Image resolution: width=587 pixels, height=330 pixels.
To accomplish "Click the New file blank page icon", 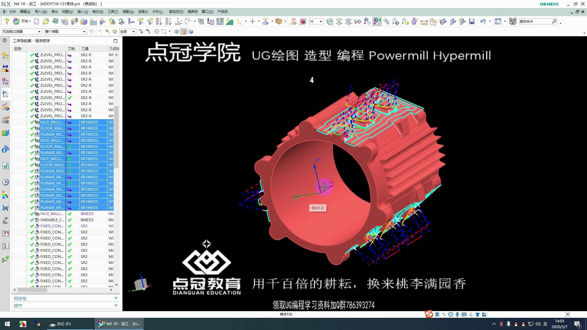I will 36,21.
